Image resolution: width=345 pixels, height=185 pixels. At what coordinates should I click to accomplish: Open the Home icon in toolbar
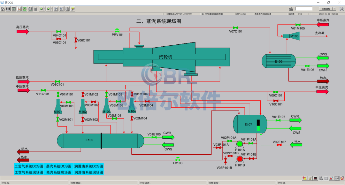3,9
